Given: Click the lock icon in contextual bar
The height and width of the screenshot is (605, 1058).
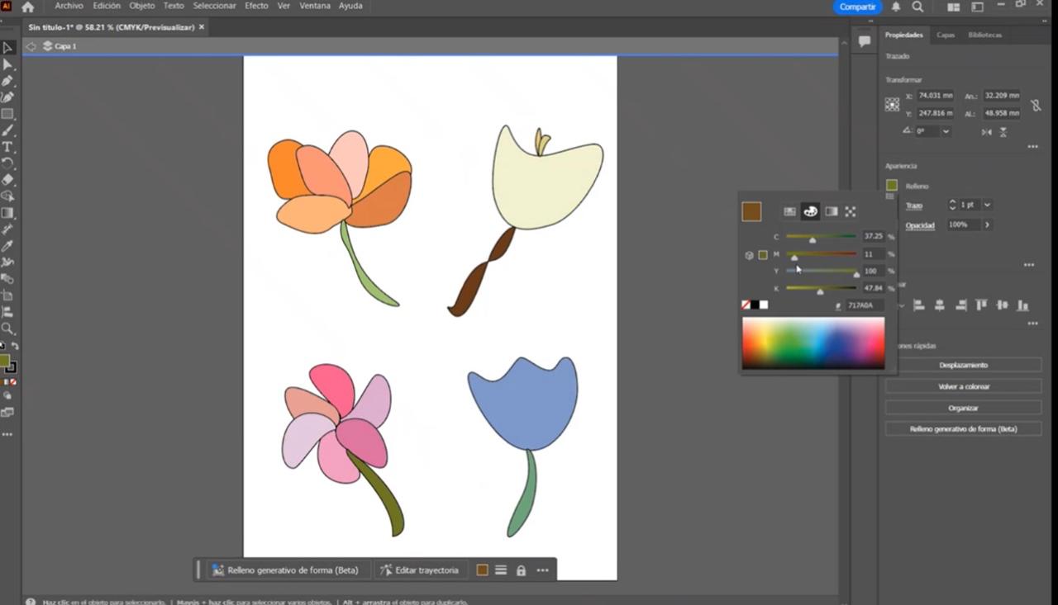Looking at the screenshot, I should click(521, 570).
